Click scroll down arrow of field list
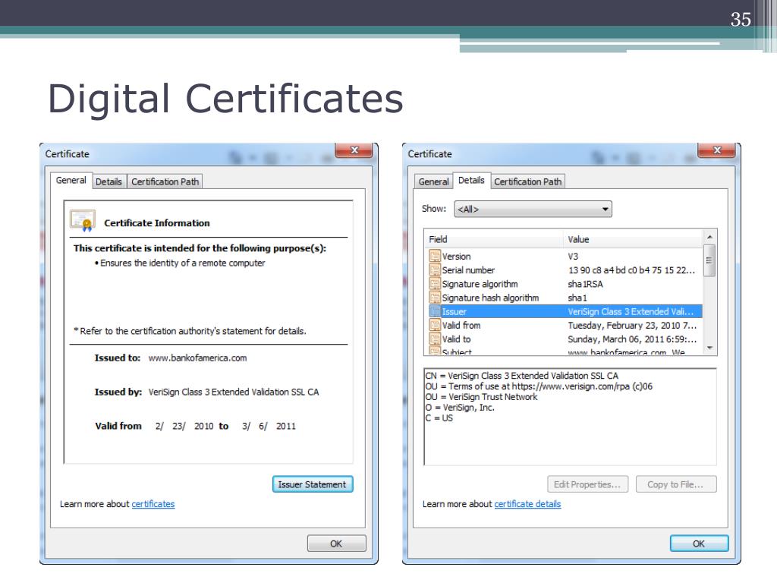 pyautogui.click(x=709, y=348)
